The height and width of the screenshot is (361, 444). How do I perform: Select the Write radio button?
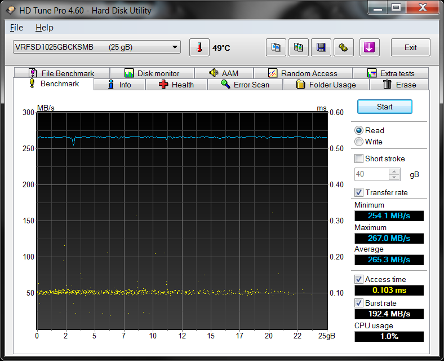[x=359, y=142]
